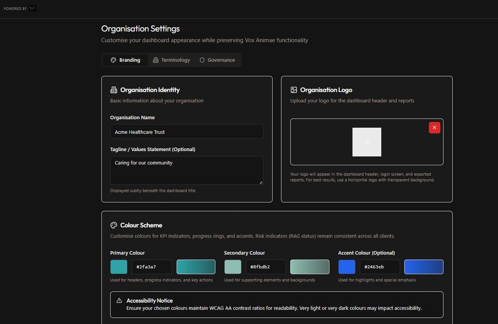The image size is (498, 324).
Task: Click the Colour Scheme palette icon
Action: [x=114, y=225]
